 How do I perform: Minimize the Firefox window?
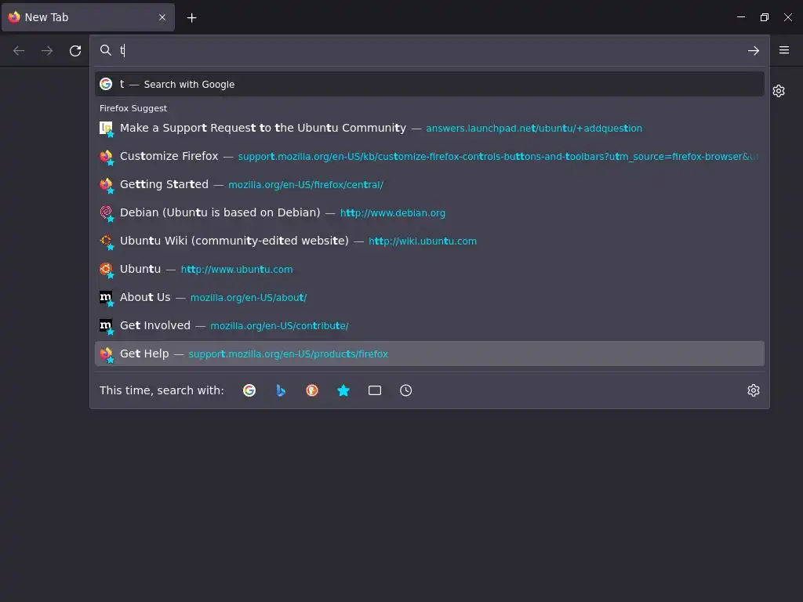tap(740, 17)
